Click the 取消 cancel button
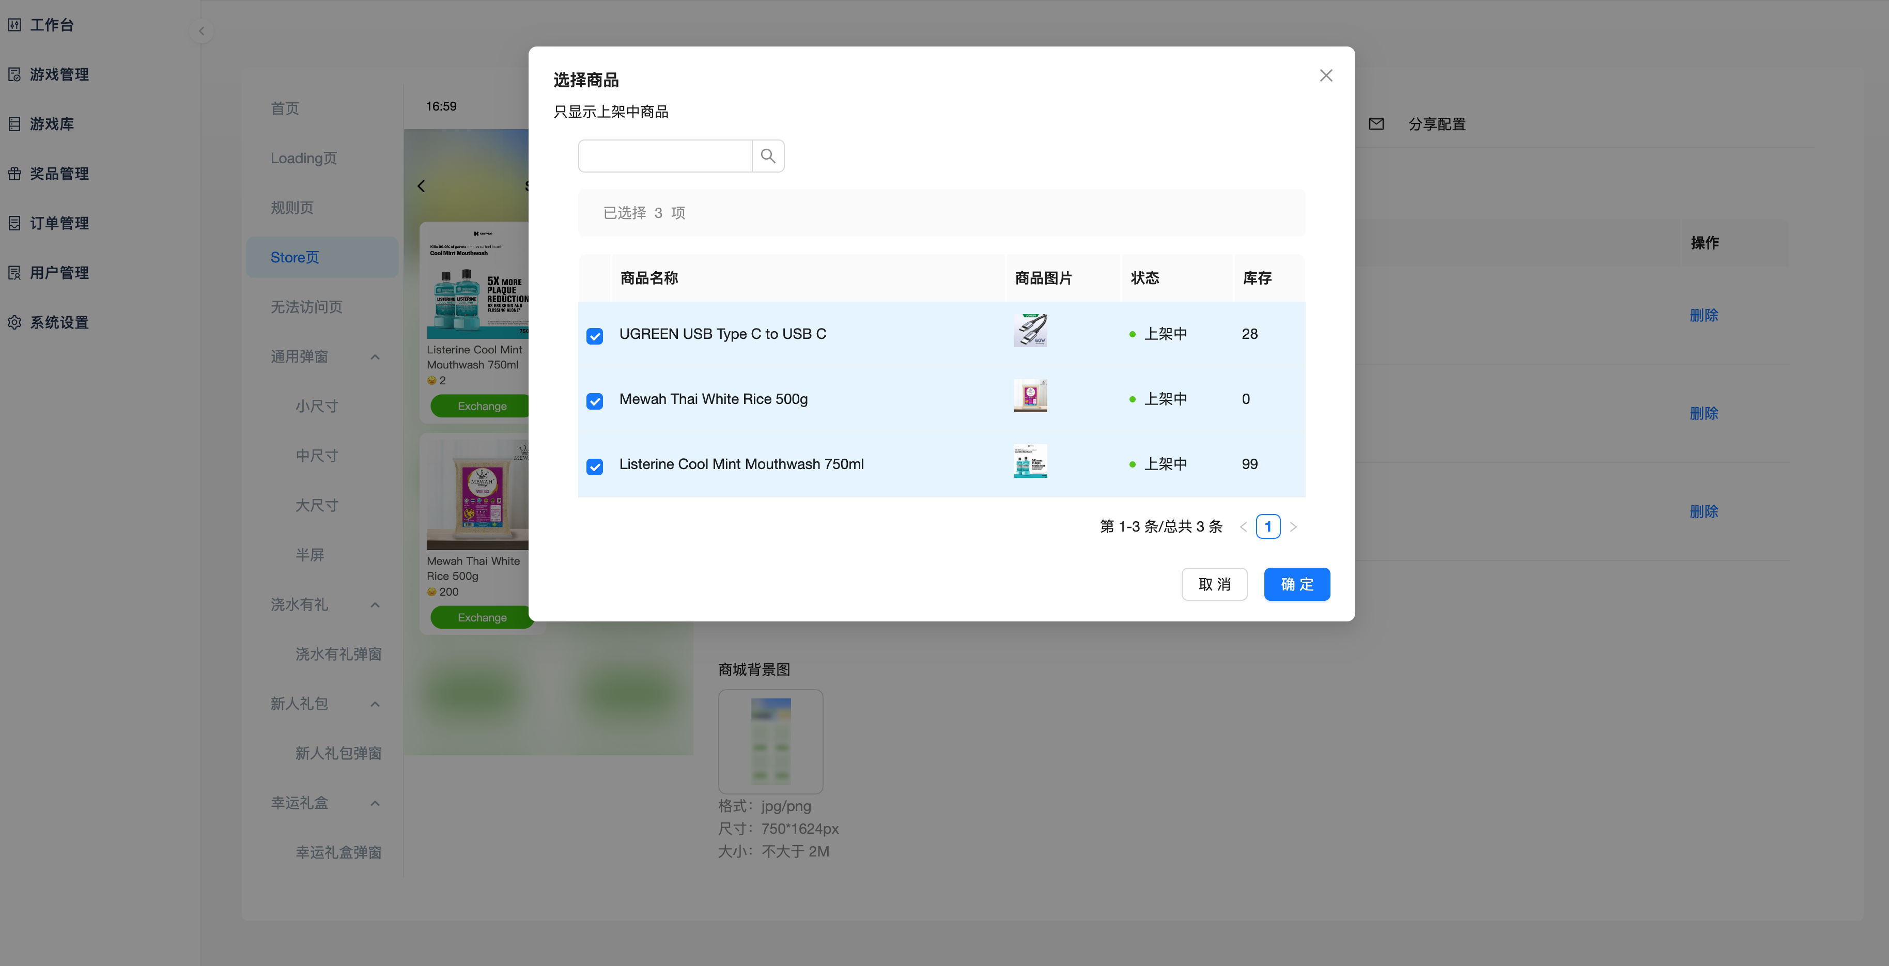Image resolution: width=1889 pixels, height=966 pixels. point(1214,584)
